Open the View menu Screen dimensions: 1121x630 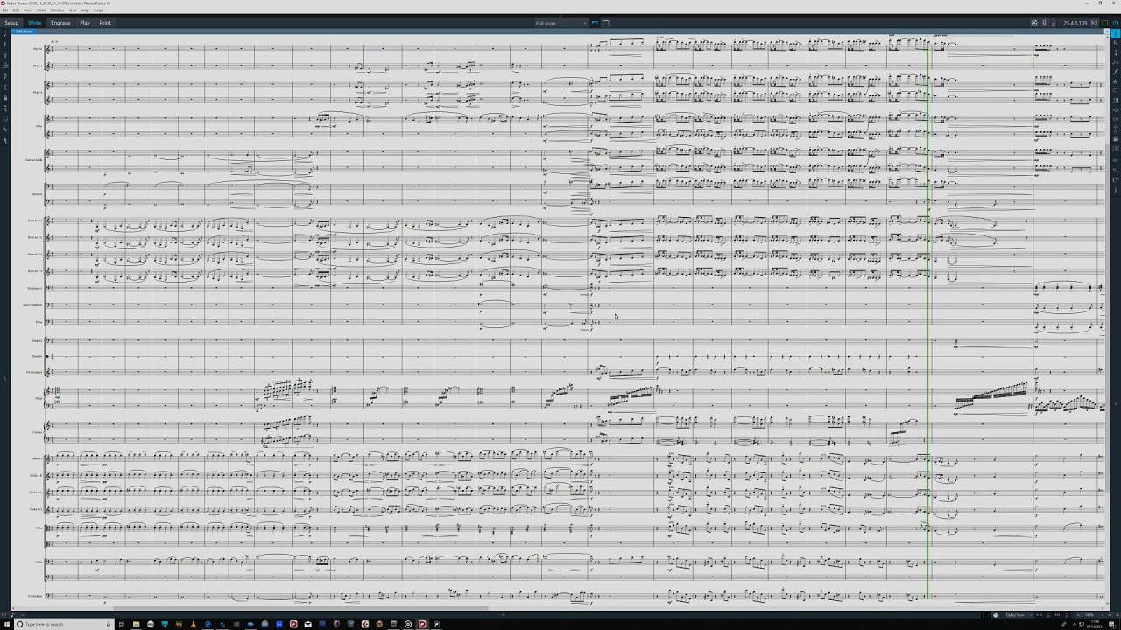coord(28,10)
